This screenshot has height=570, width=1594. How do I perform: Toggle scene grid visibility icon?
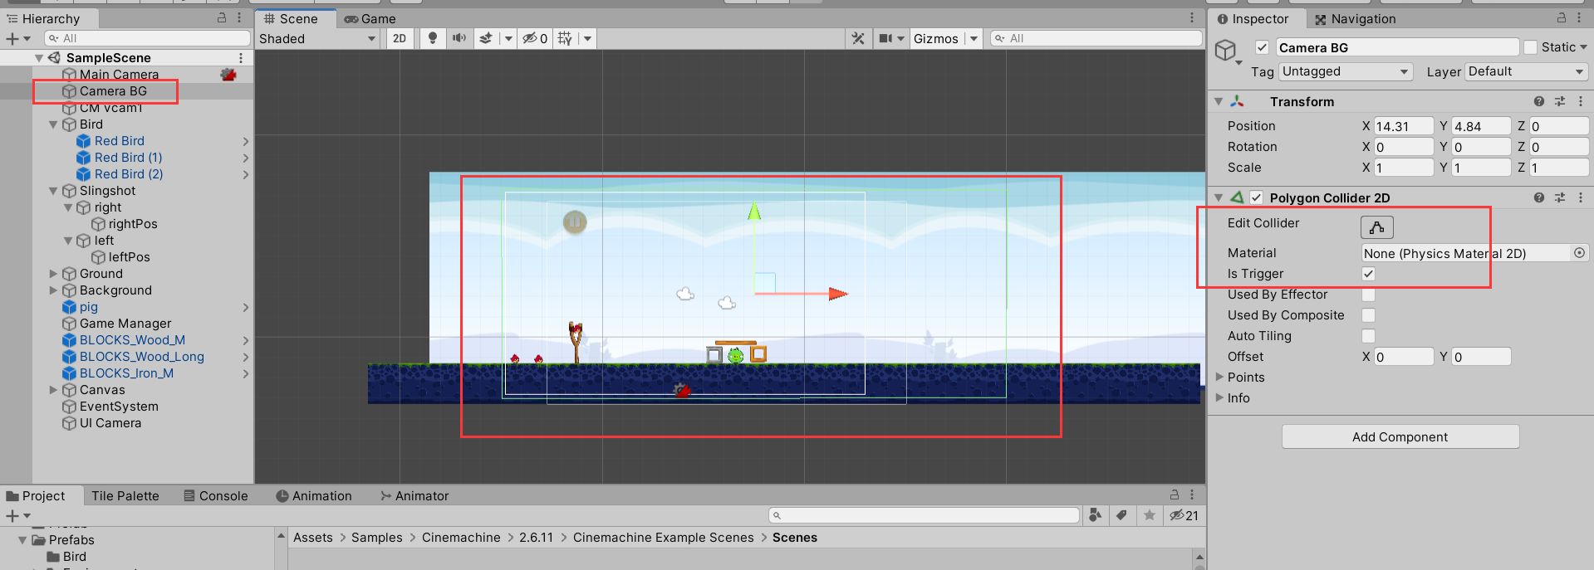[565, 38]
